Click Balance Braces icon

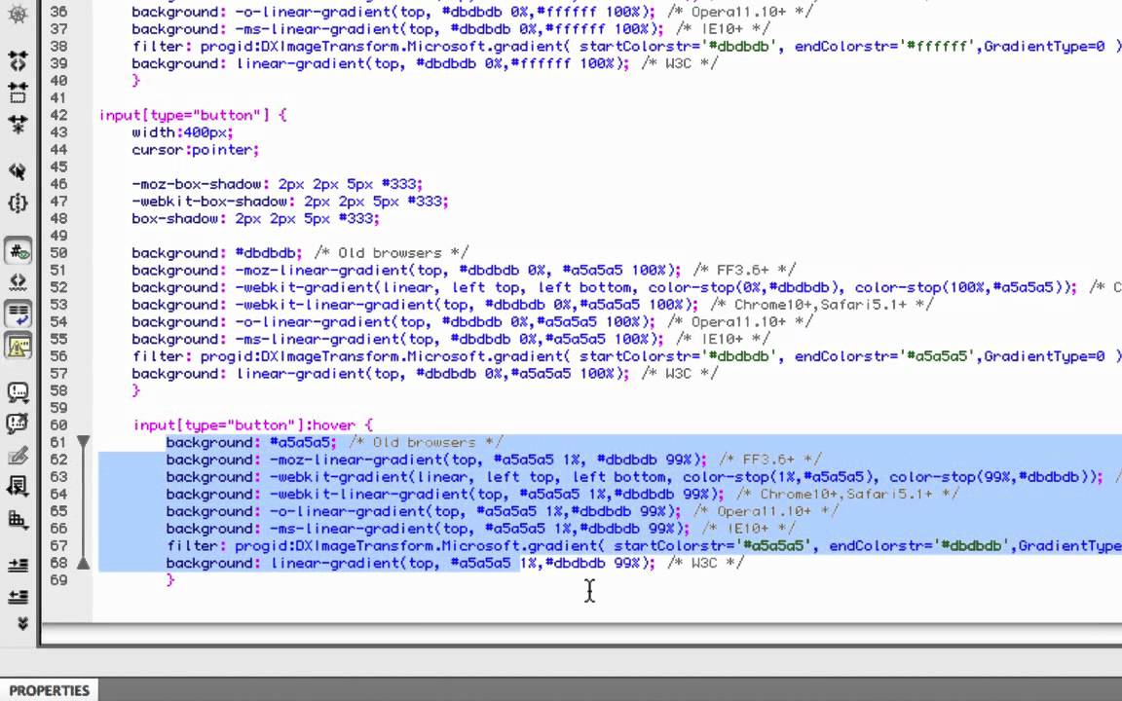click(18, 203)
